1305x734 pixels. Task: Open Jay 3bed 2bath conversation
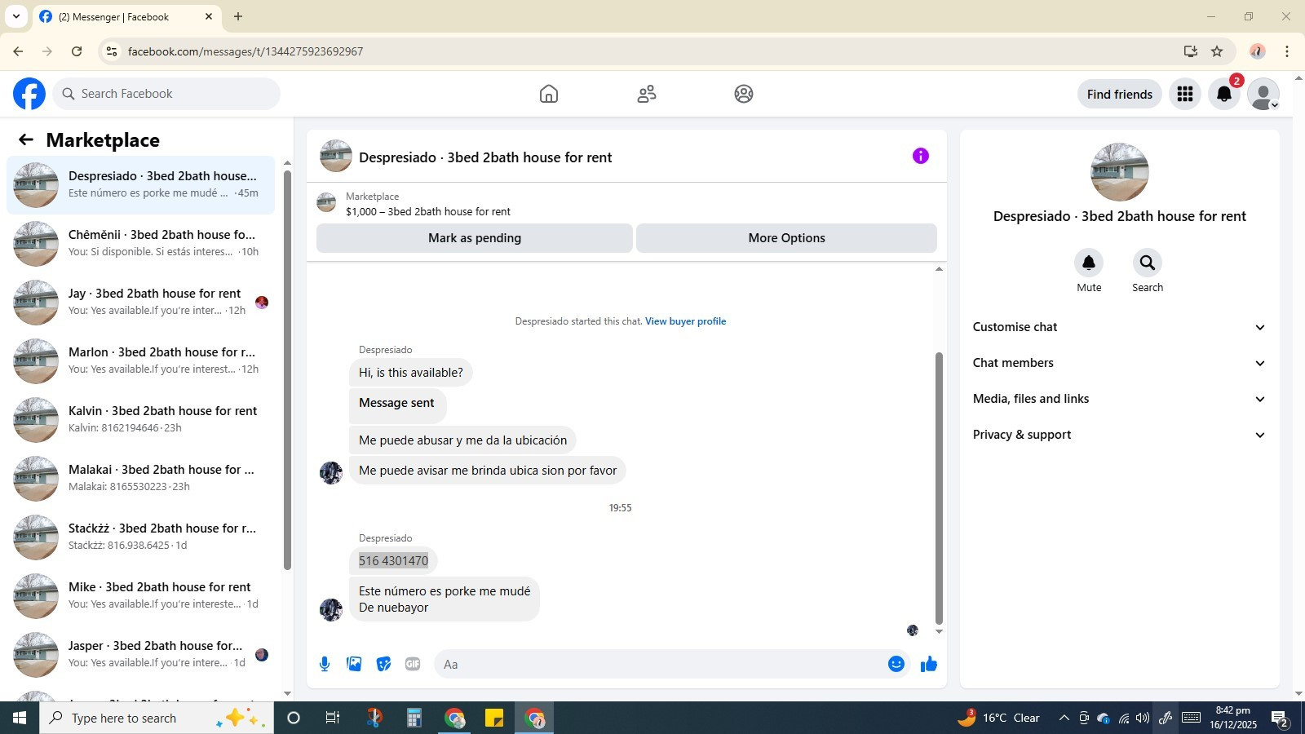[x=140, y=302]
